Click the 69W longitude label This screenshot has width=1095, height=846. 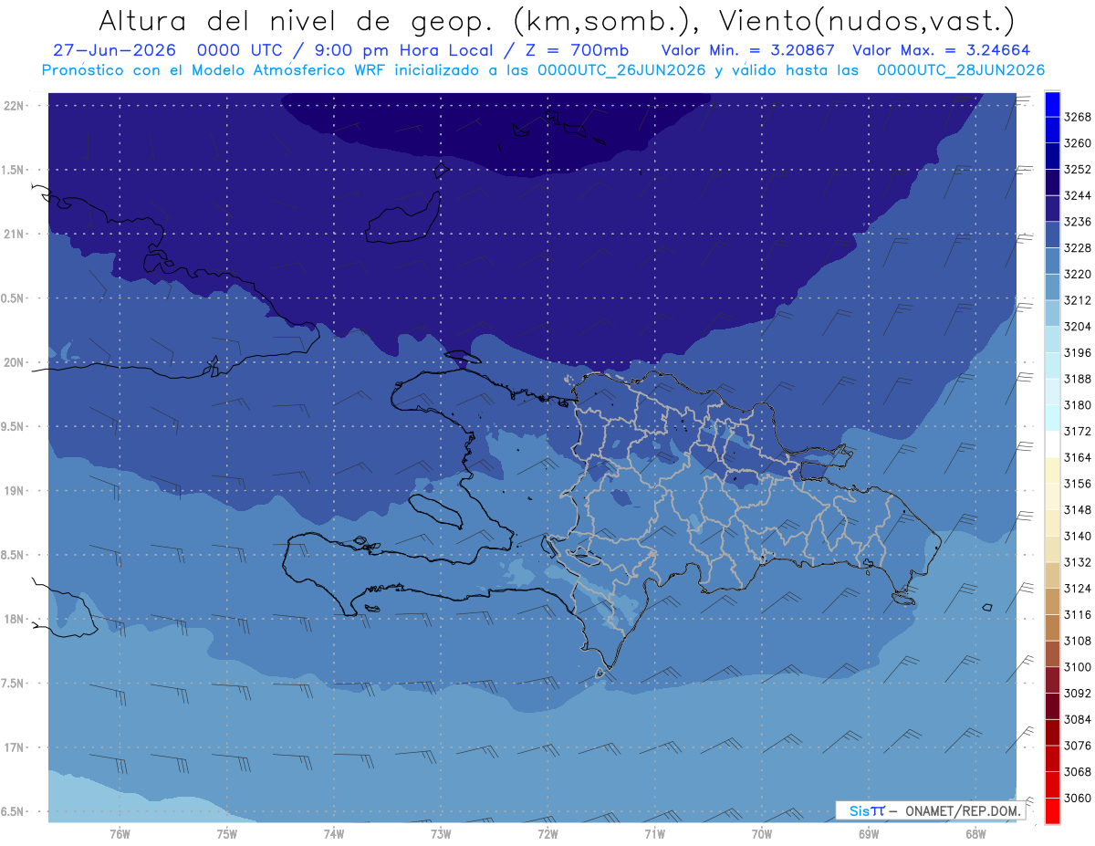coord(869,833)
